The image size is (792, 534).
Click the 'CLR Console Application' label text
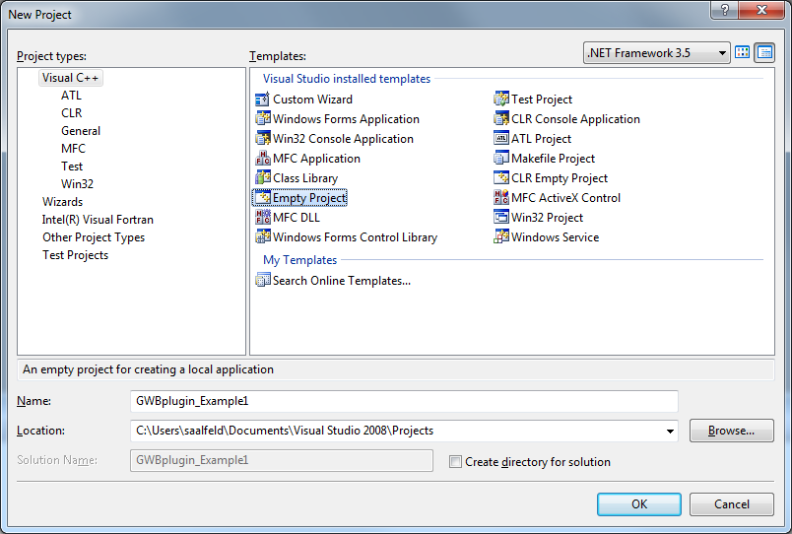tap(575, 119)
